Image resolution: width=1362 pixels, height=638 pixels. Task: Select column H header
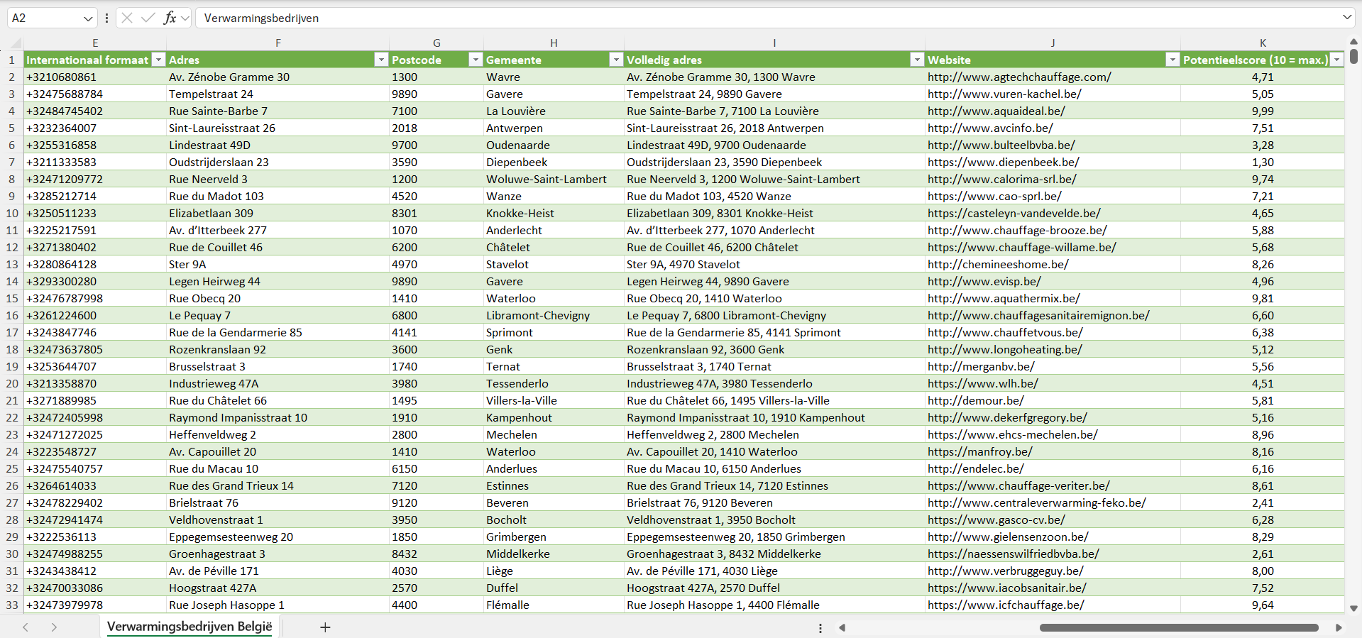[554, 43]
